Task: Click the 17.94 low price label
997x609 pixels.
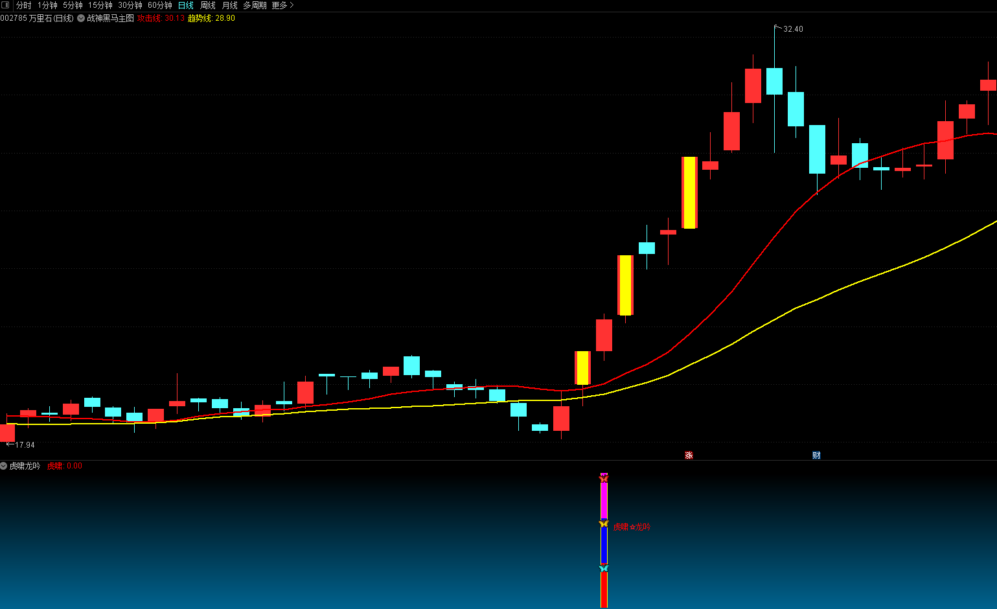Action: (25, 445)
